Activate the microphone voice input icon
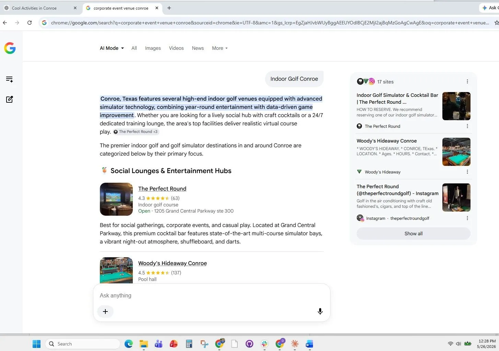The width and height of the screenshot is (499, 351). 320,312
